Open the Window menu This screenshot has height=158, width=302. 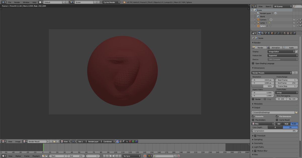pos(26,2)
